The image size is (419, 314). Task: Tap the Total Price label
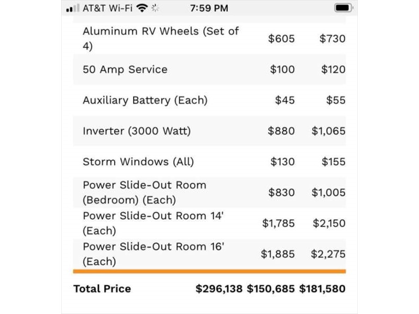pos(102,288)
